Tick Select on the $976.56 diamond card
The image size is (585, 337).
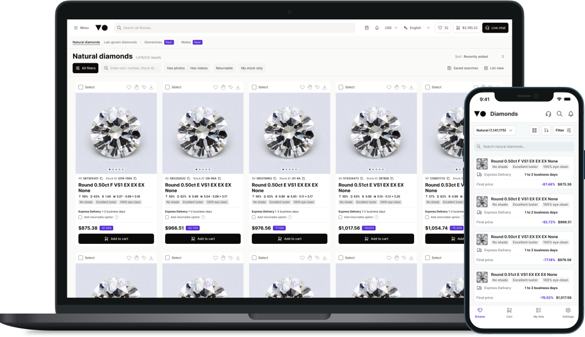click(254, 87)
